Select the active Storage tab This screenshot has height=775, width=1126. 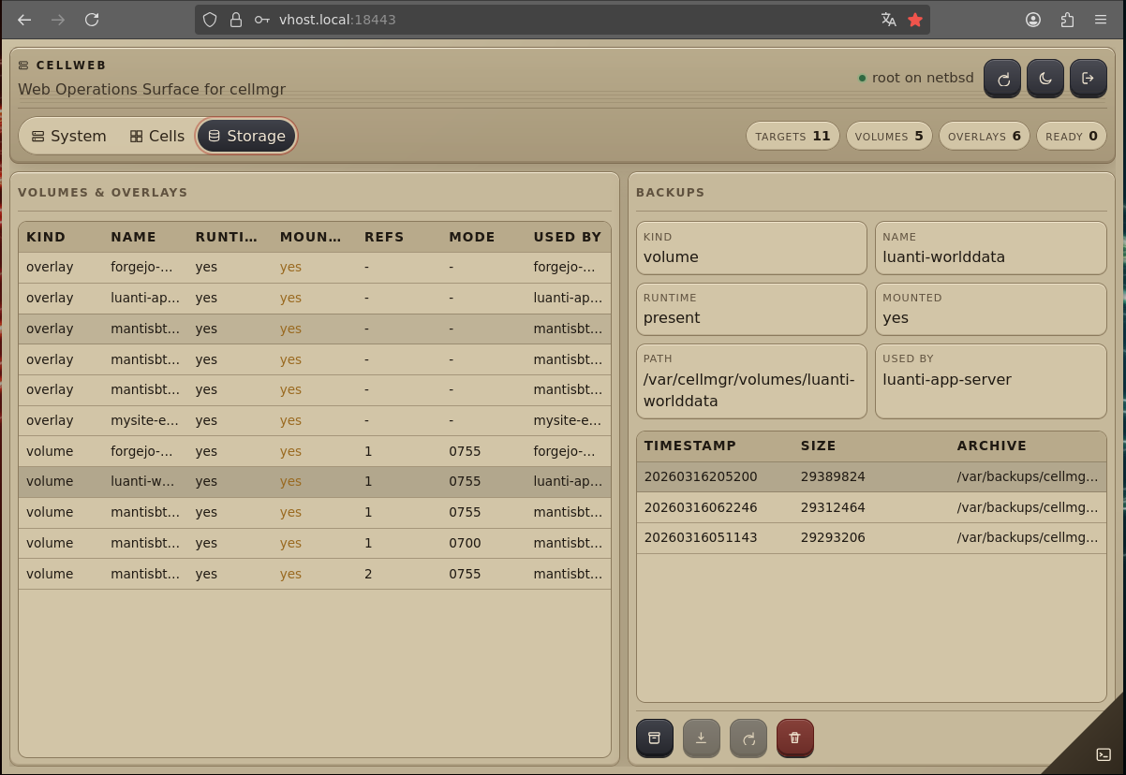coord(246,136)
